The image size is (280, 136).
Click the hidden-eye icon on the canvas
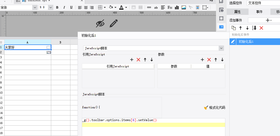(100, 23)
